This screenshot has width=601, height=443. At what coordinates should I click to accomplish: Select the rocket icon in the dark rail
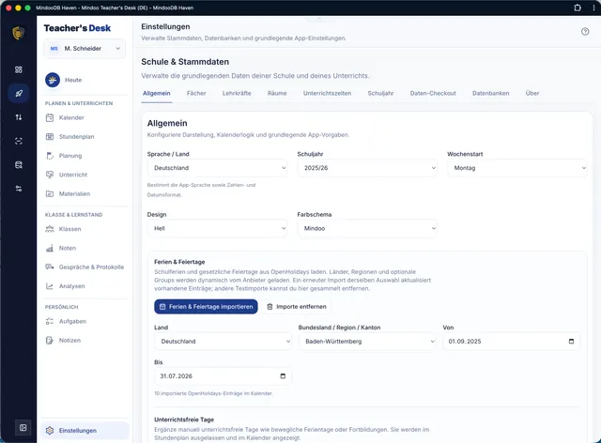pyautogui.click(x=19, y=93)
